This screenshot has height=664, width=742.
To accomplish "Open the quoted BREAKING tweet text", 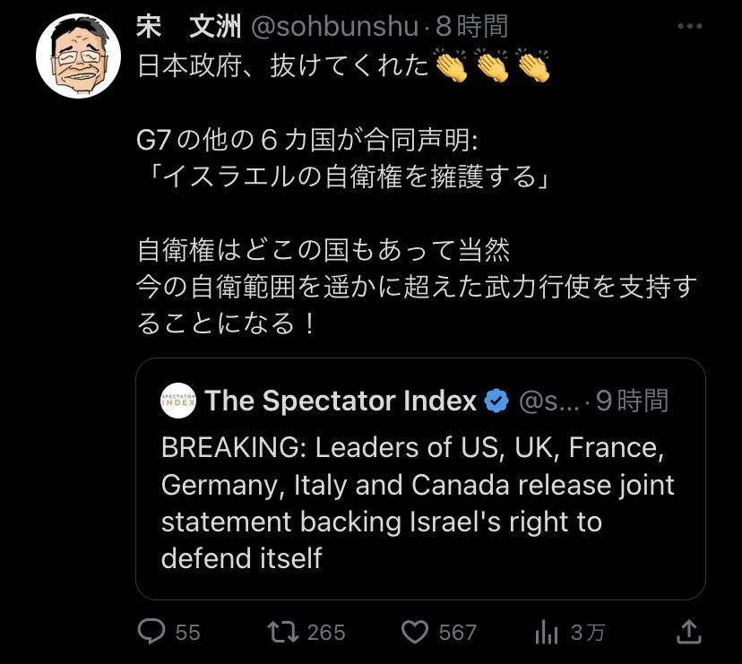I will tap(417, 502).
